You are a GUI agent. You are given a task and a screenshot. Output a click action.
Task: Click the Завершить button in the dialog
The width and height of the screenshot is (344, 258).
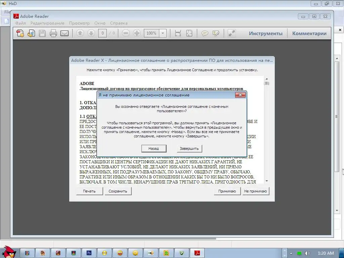tap(189, 148)
